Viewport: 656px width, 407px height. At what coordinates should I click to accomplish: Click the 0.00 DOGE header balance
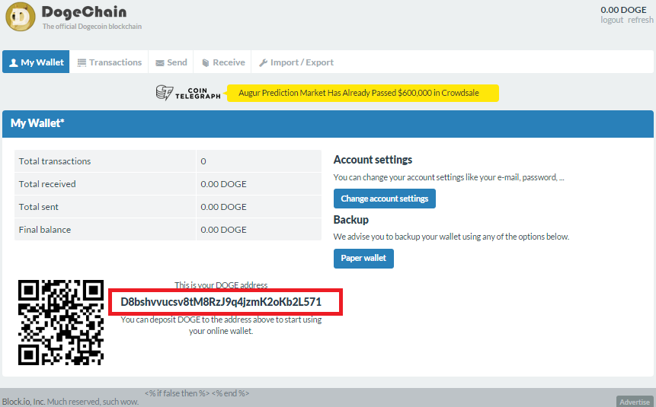[x=623, y=10]
